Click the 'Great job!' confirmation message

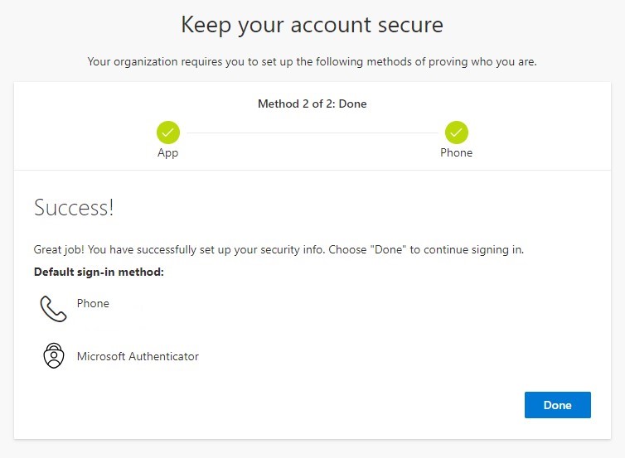click(x=279, y=250)
